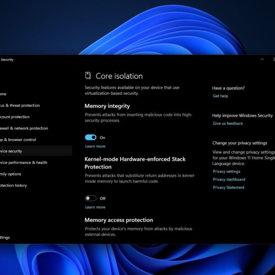
Task: Open the Privacy settings link
Action: (226, 171)
